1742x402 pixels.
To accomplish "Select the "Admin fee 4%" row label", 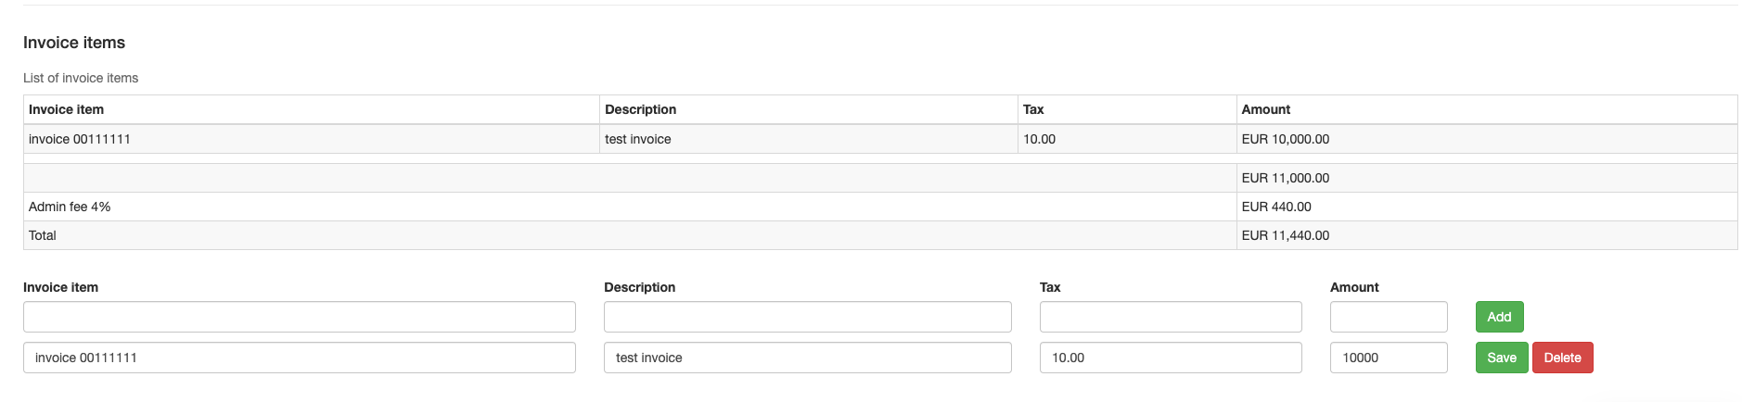I will click(x=70, y=207).
